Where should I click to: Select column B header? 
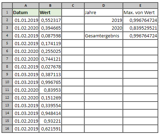pyautogui.click(x=50, y=6)
